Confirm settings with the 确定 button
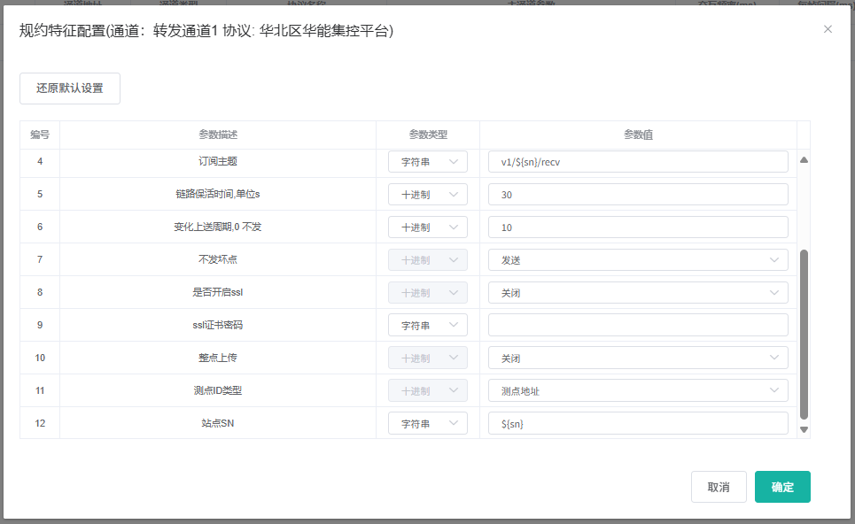Viewport: 855px width, 524px height. tap(782, 487)
